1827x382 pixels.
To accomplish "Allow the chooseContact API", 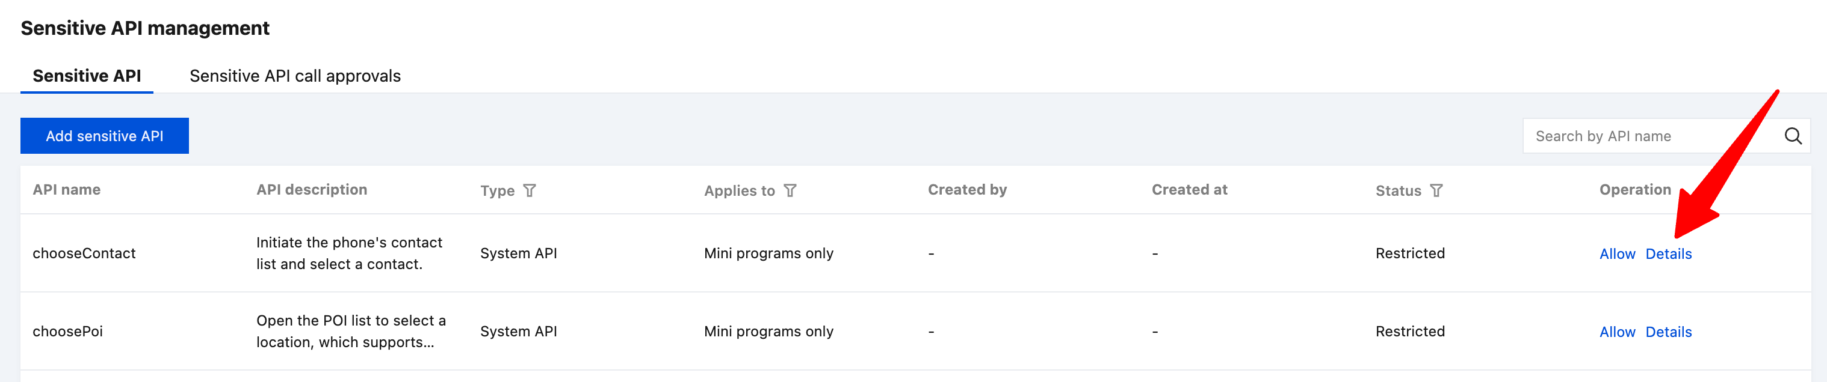I will click(x=1616, y=254).
